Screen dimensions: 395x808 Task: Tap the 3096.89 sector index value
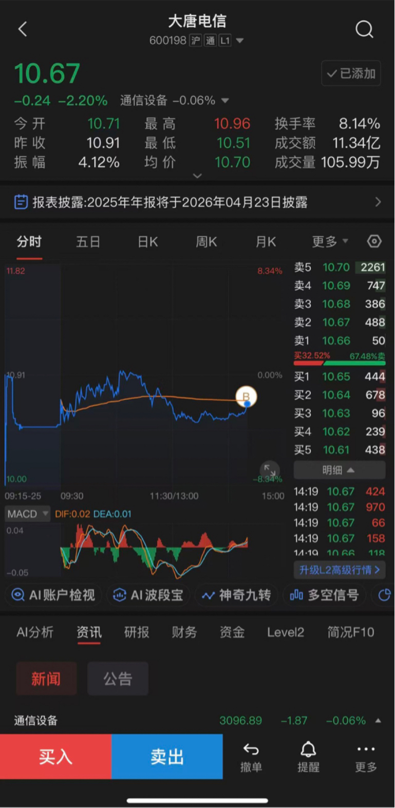pyautogui.click(x=241, y=721)
